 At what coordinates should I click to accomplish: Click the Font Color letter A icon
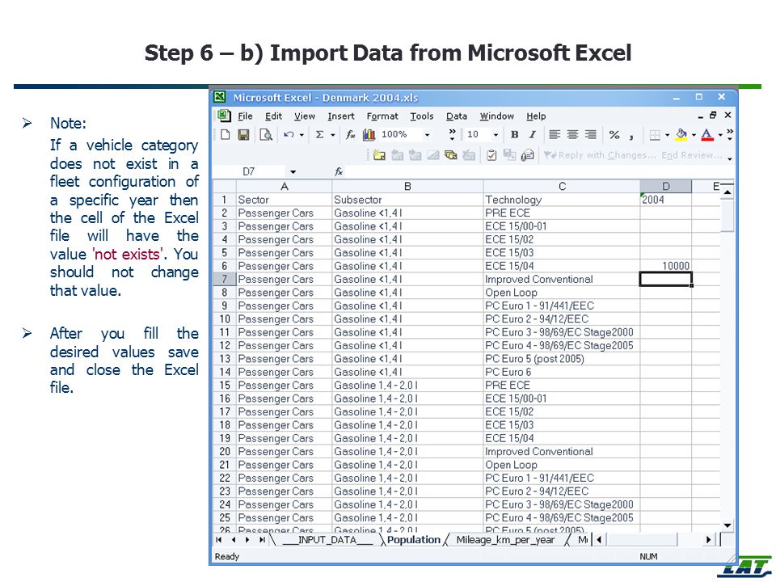pos(707,135)
